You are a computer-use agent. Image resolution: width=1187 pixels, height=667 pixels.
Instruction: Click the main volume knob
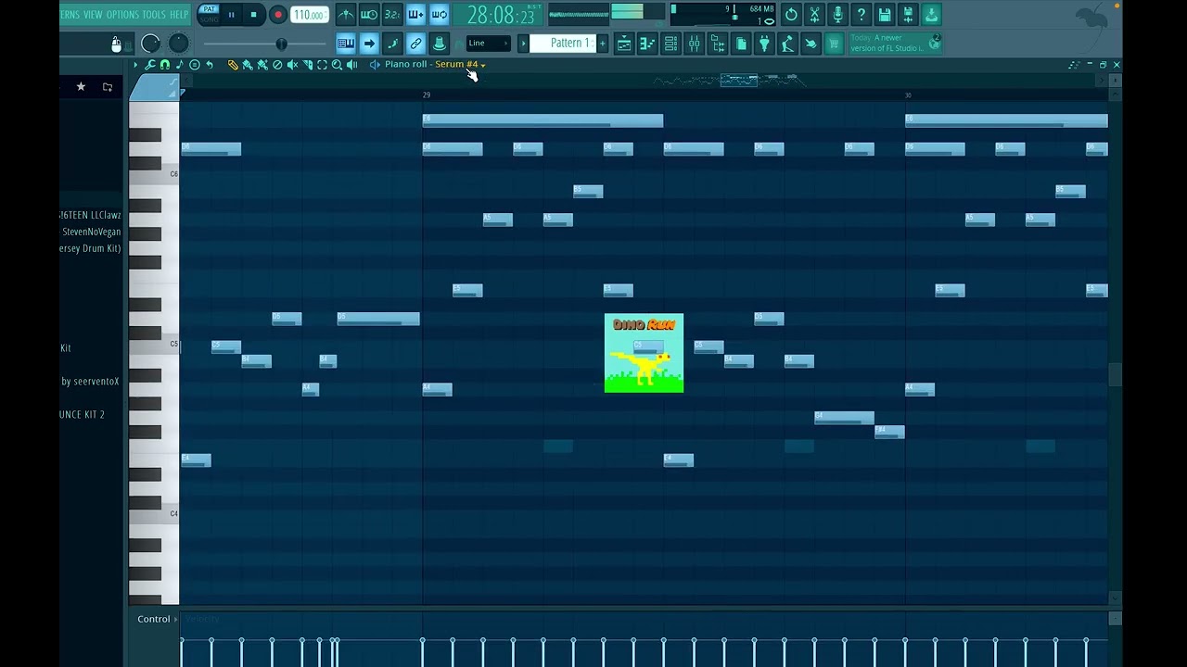coord(150,44)
